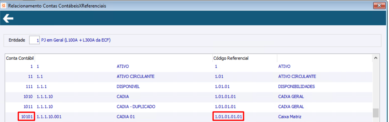
Task: Click the 'DISPONIVEL' account description
Action: (x=128, y=86)
